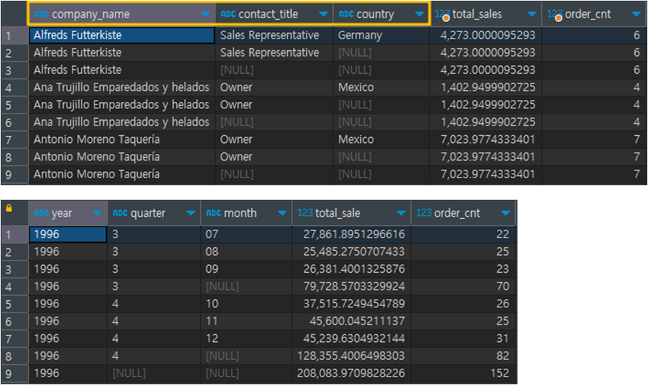Viewport: 648px width, 385px height.
Task: Click order_cnt value 82 in lower table
Action: pos(463,356)
